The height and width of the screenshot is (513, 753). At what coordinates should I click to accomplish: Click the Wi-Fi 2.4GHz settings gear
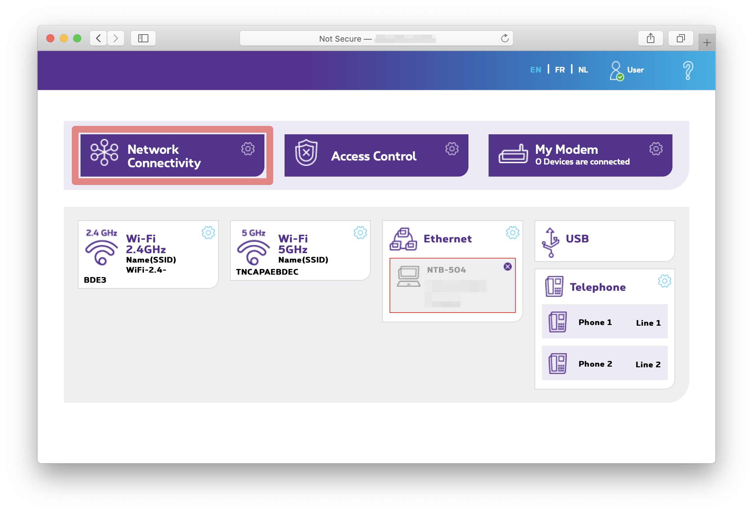click(208, 232)
